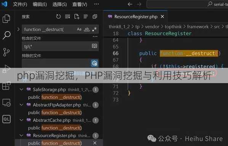Collapse the SafeStorage.php result group
The image size is (228, 146).
pos(21,90)
